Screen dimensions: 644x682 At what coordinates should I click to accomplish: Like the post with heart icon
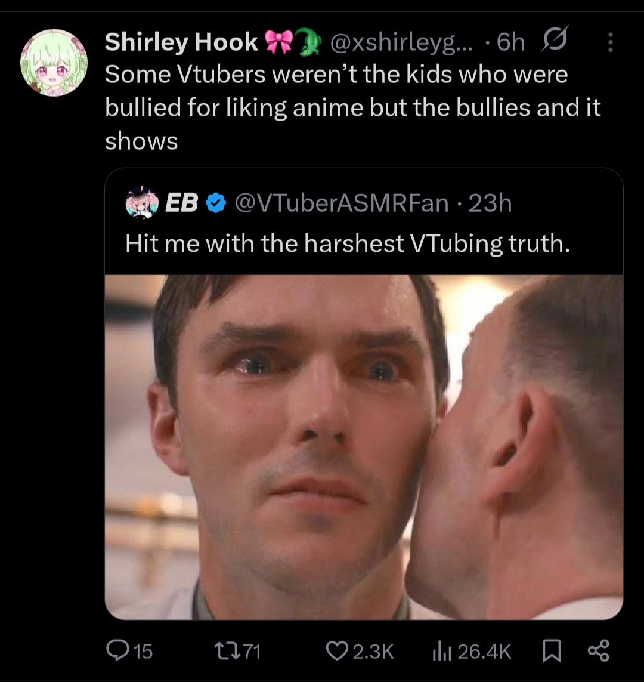pyautogui.click(x=338, y=651)
